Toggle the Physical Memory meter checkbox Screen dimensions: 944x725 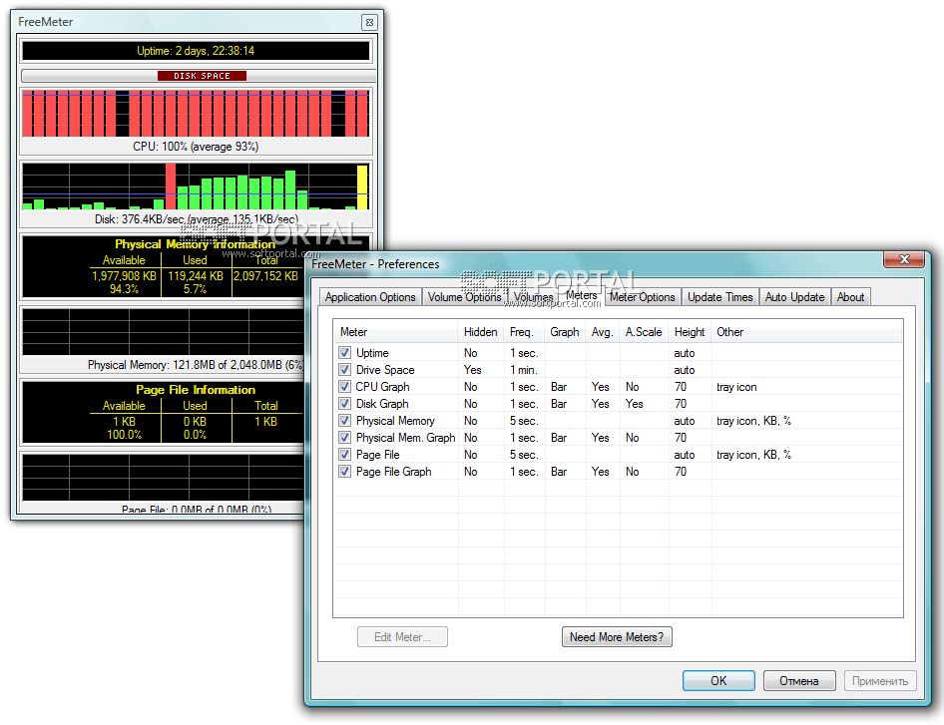click(x=344, y=421)
